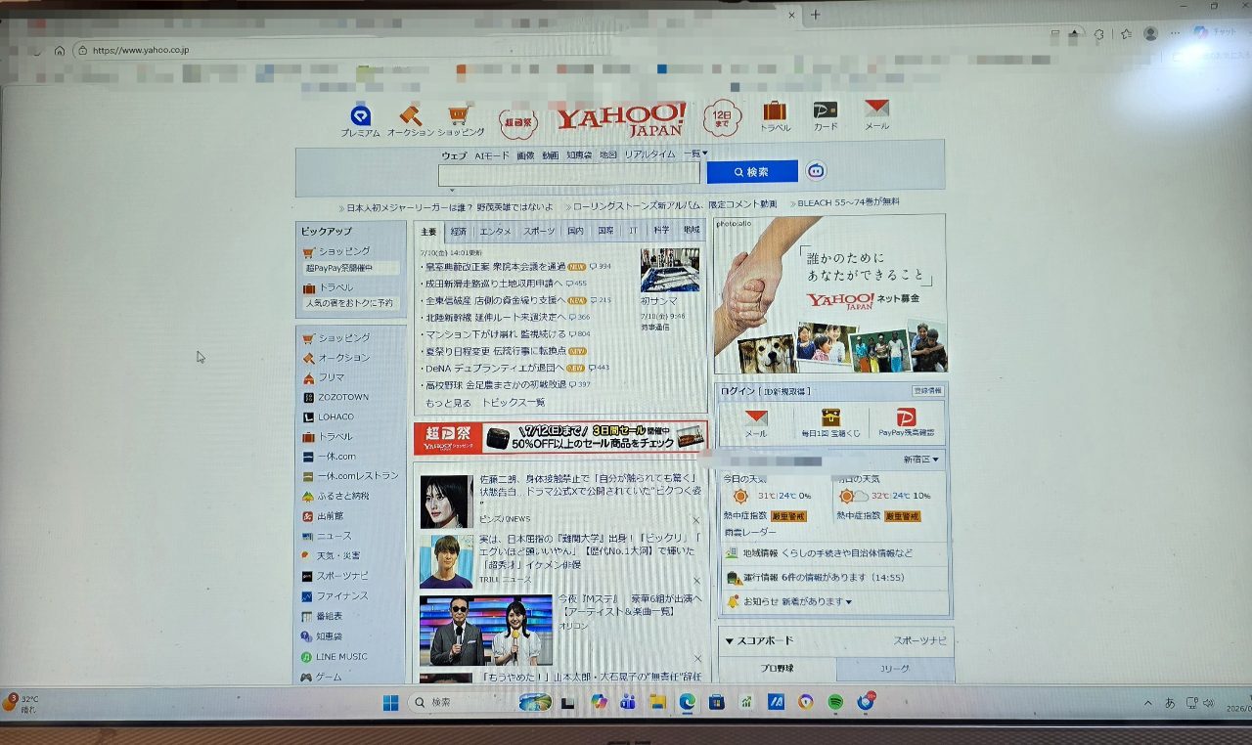Click the 登録情報 button in login panel
This screenshot has width=1252, height=745.
pyautogui.click(x=927, y=390)
